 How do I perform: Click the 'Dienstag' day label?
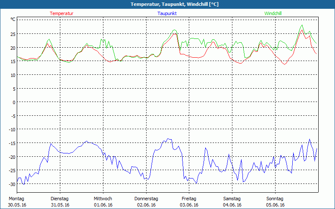(59, 199)
